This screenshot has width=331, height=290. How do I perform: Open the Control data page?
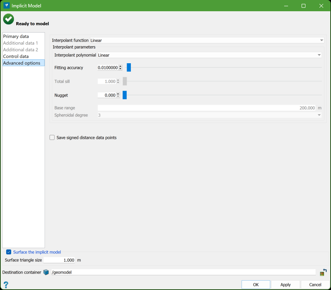tap(16, 56)
